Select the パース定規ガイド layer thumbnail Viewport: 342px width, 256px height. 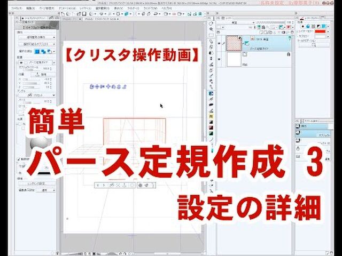(234, 44)
